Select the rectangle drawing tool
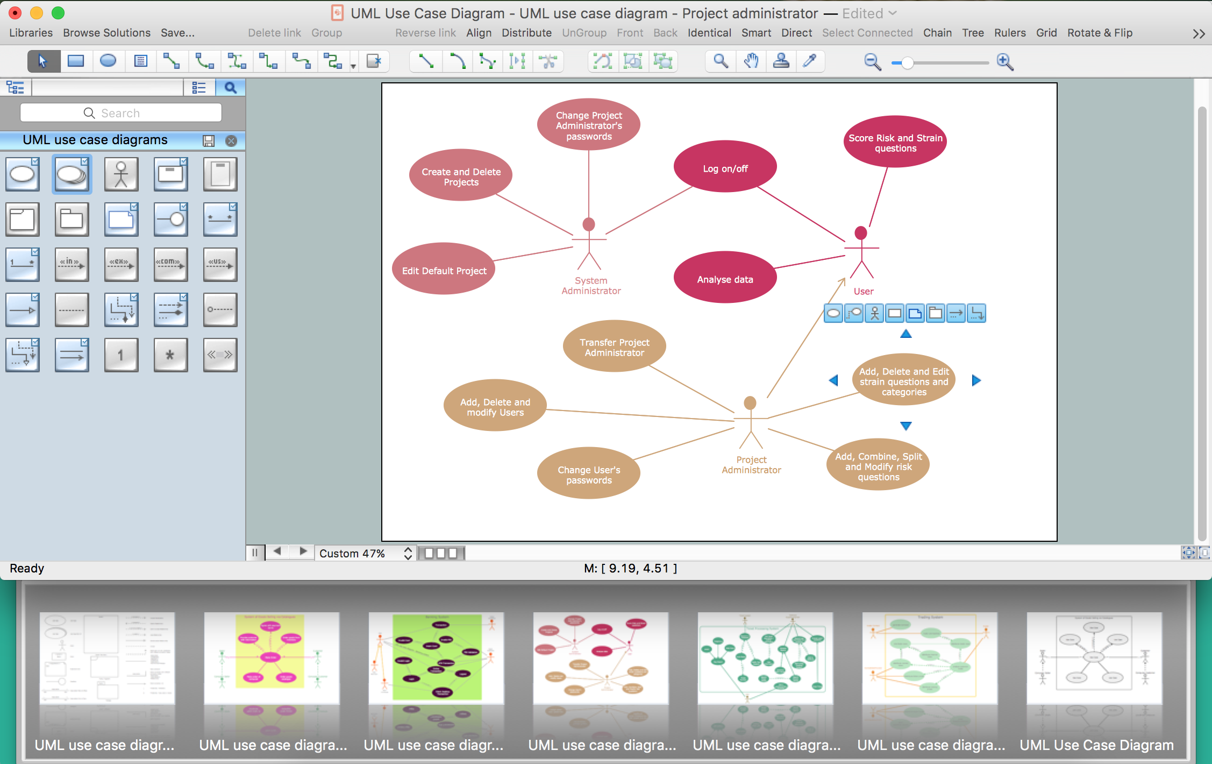This screenshot has height=764, width=1212. pyautogui.click(x=75, y=61)
